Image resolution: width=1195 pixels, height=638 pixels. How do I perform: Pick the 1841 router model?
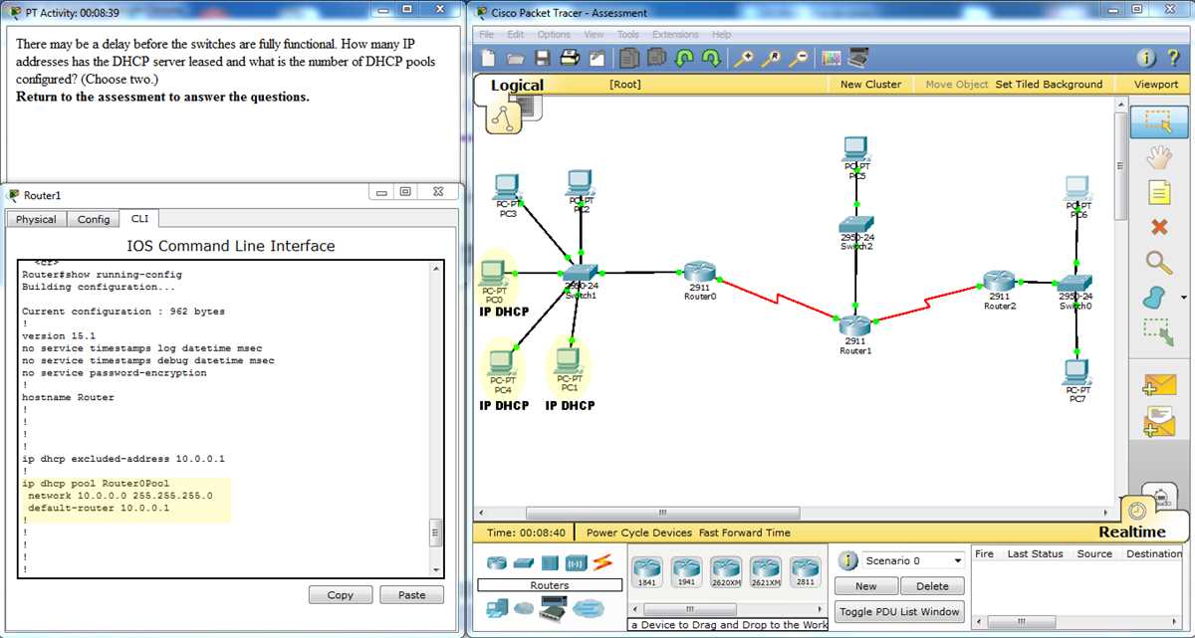(646, 572)
